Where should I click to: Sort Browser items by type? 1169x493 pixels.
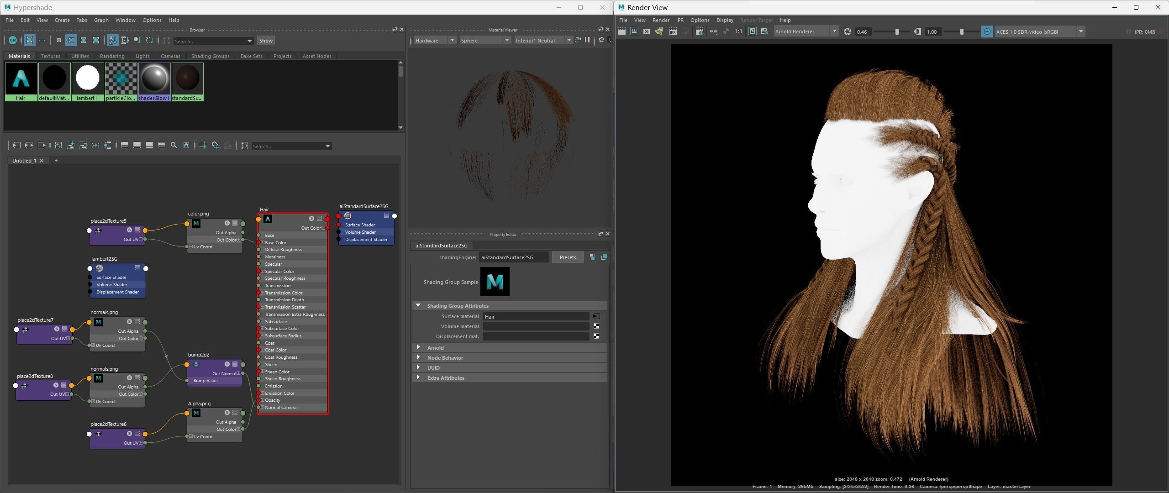(125, 40)
